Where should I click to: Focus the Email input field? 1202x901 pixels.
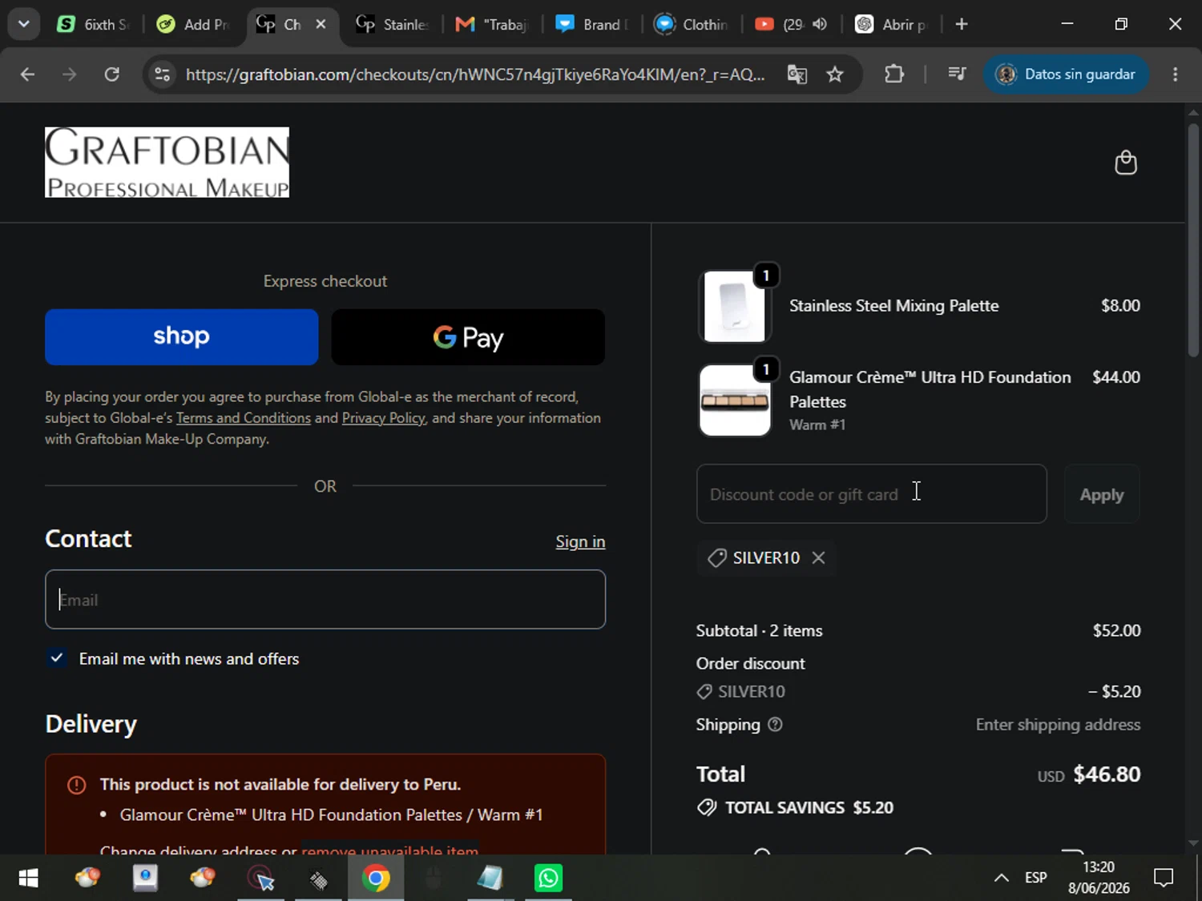pyautogui.click(x=325, y=599)
